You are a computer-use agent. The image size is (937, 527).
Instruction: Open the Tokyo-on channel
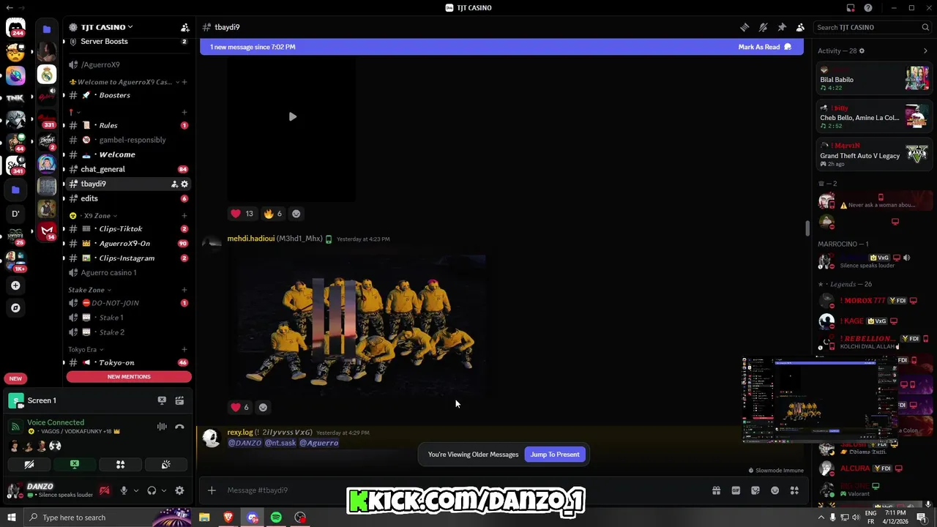coord(128,362)
